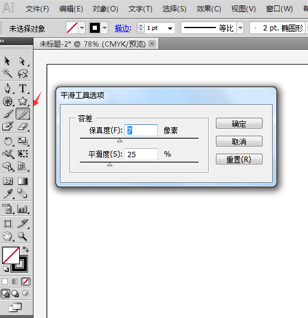This screenshot has width=308, height=318.
Task: Open stroke weight 1 pt dropdown
Action: tap(170, 29)
